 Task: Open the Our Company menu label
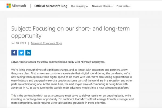(78, 6)
